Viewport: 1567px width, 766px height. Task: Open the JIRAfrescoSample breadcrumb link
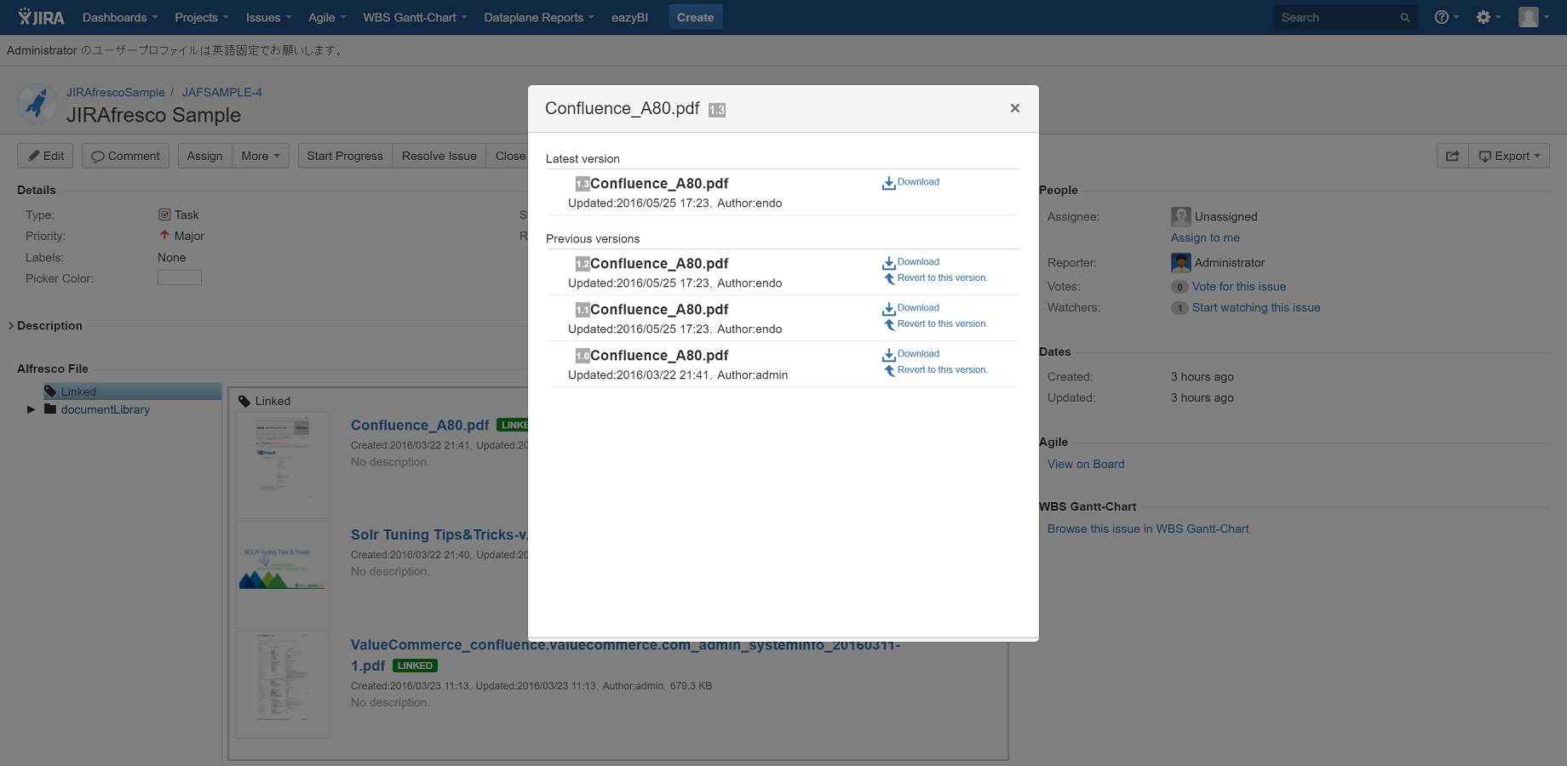point(116,92)
